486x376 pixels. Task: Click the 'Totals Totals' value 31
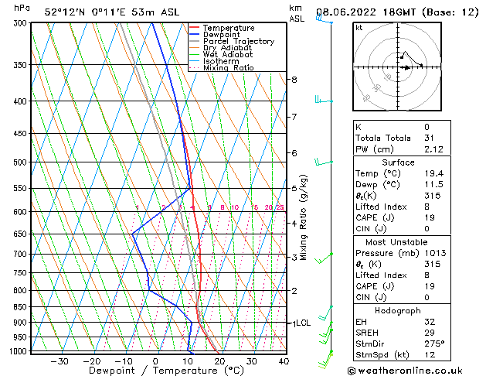[430, 138]
